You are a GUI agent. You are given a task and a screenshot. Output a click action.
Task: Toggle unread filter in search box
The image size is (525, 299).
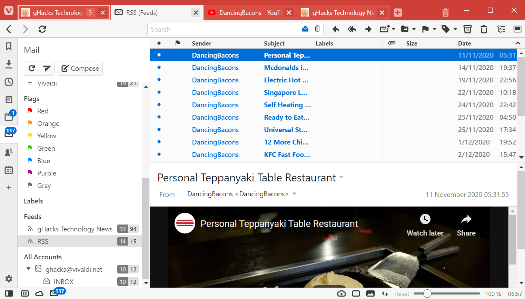pyautogui.click(x=305, y=29)
